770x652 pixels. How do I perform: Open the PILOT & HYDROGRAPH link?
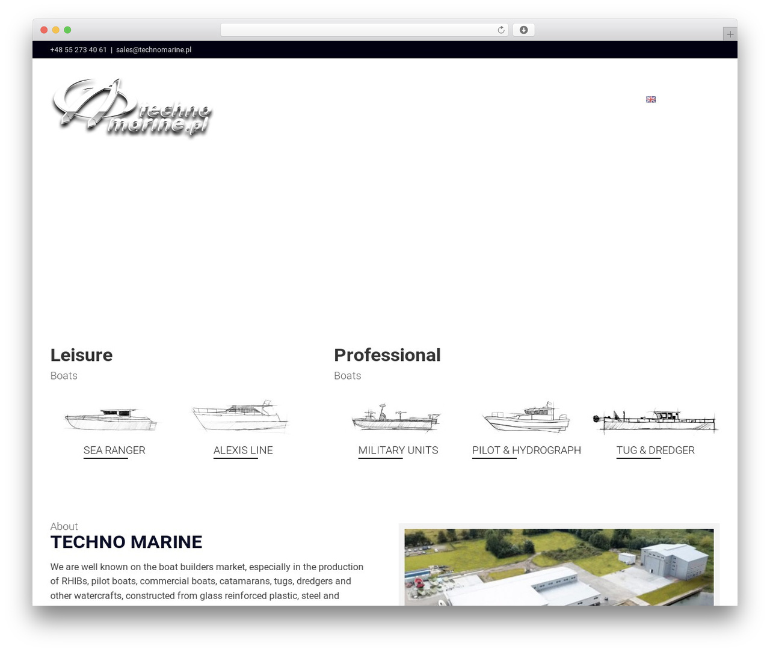[526, 451]
